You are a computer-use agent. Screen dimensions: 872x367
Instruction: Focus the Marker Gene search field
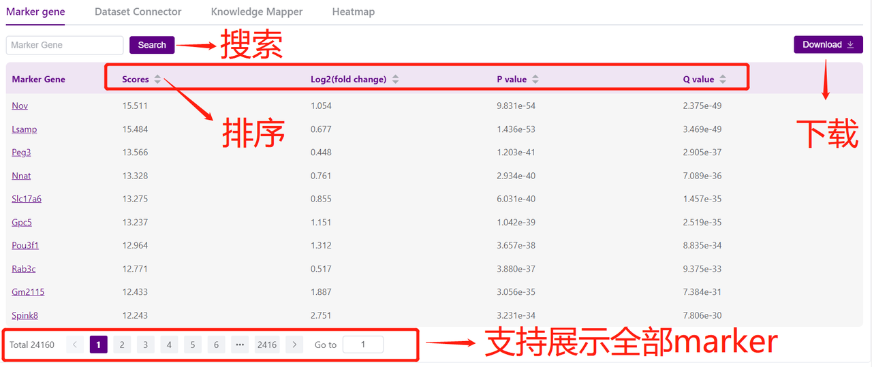(65, 45)
